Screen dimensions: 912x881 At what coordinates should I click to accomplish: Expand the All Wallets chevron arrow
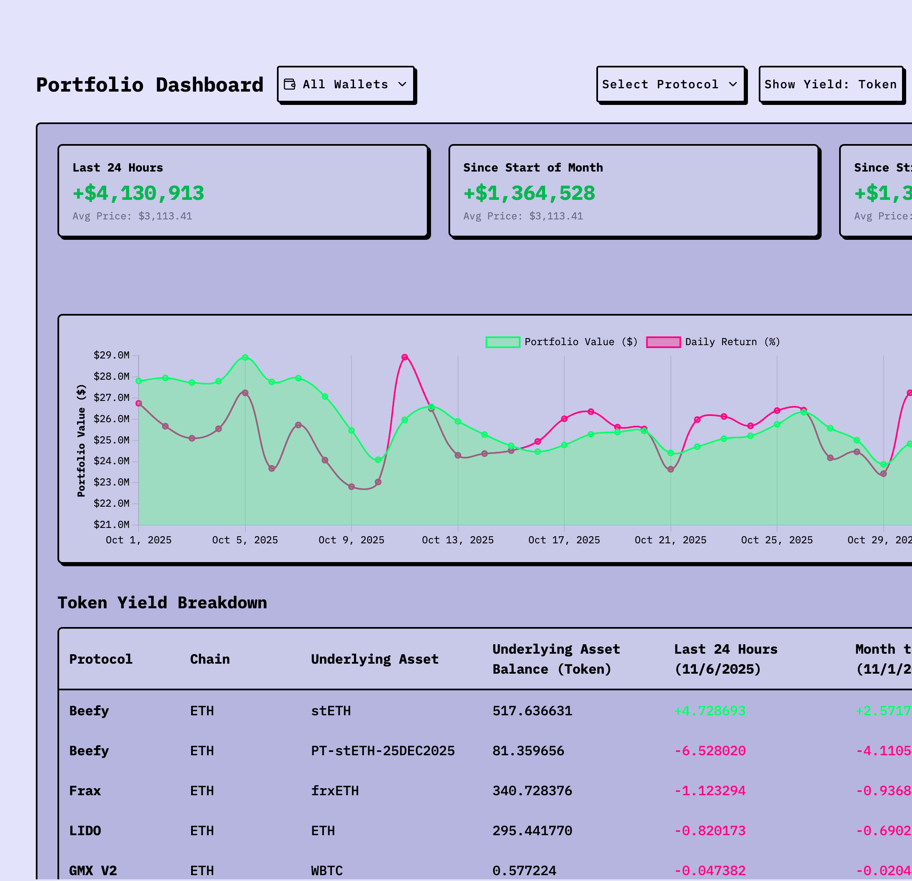402,85
